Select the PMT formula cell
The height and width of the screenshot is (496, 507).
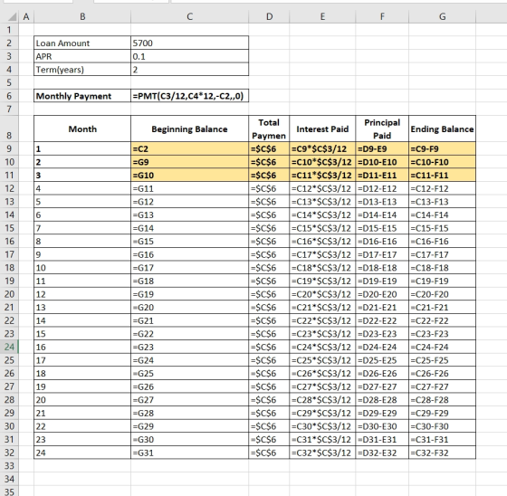(190, 96)
